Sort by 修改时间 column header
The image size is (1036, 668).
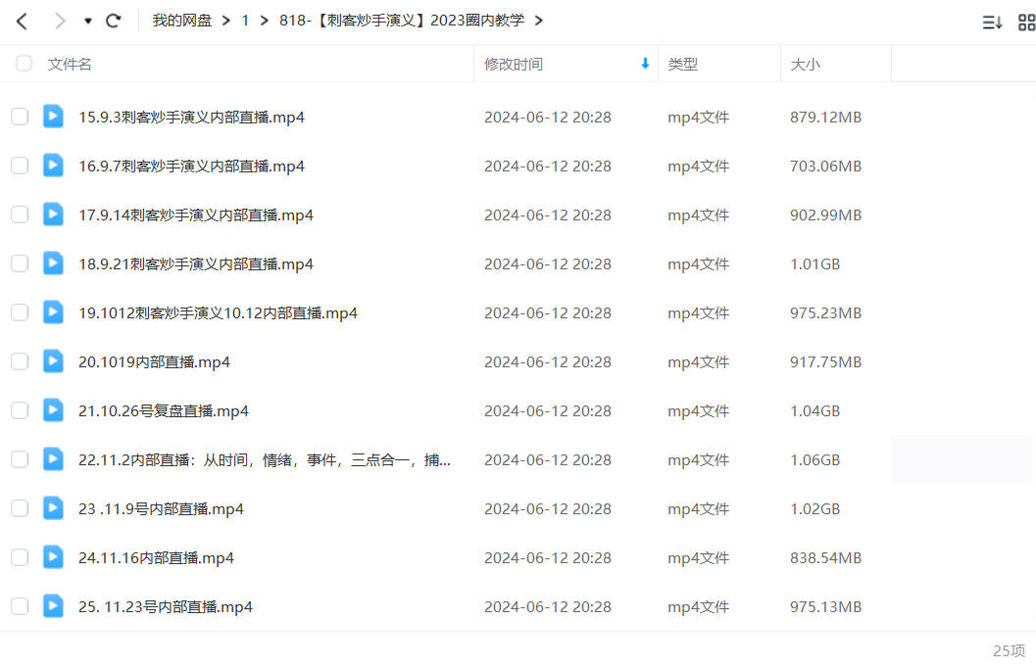pyautogui.click(x=514, y=64)
